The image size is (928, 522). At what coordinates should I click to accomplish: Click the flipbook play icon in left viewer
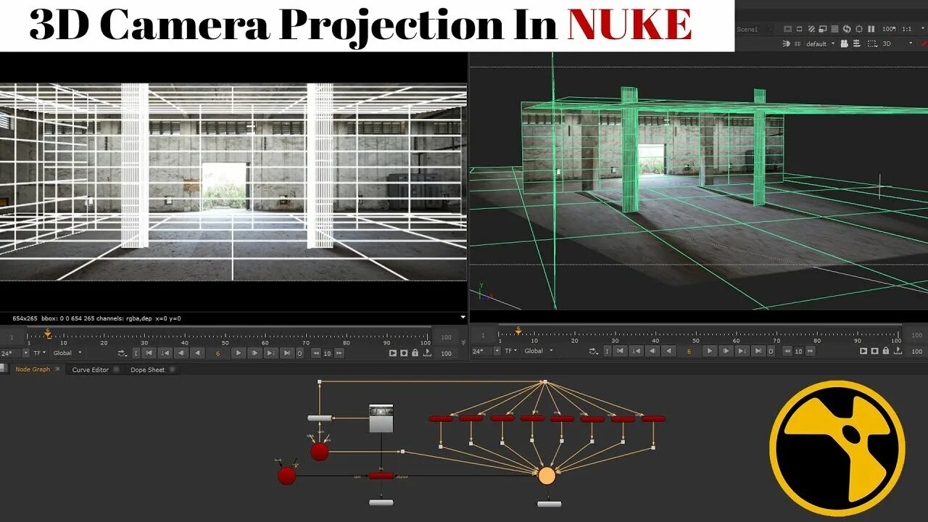(x=392, y=353)
